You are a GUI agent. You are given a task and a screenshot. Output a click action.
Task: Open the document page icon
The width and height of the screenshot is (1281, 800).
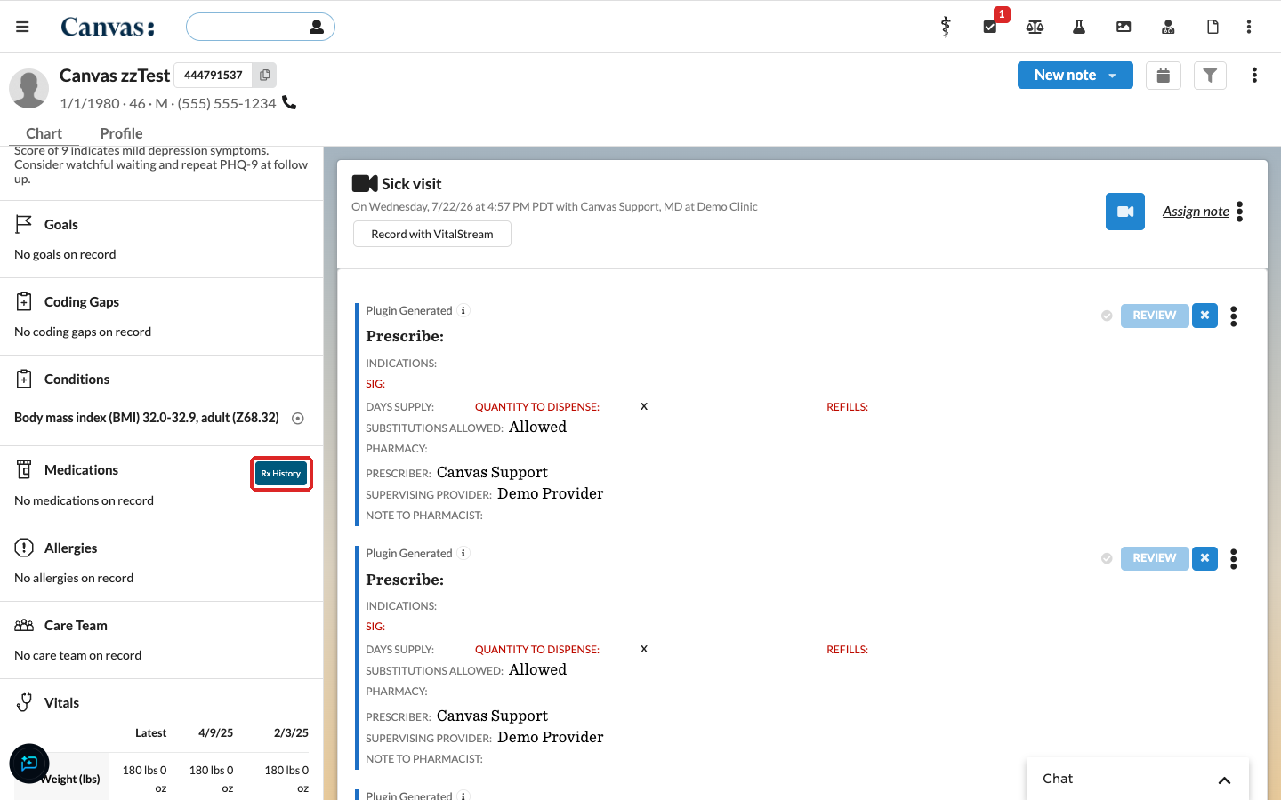(1213, 27)
